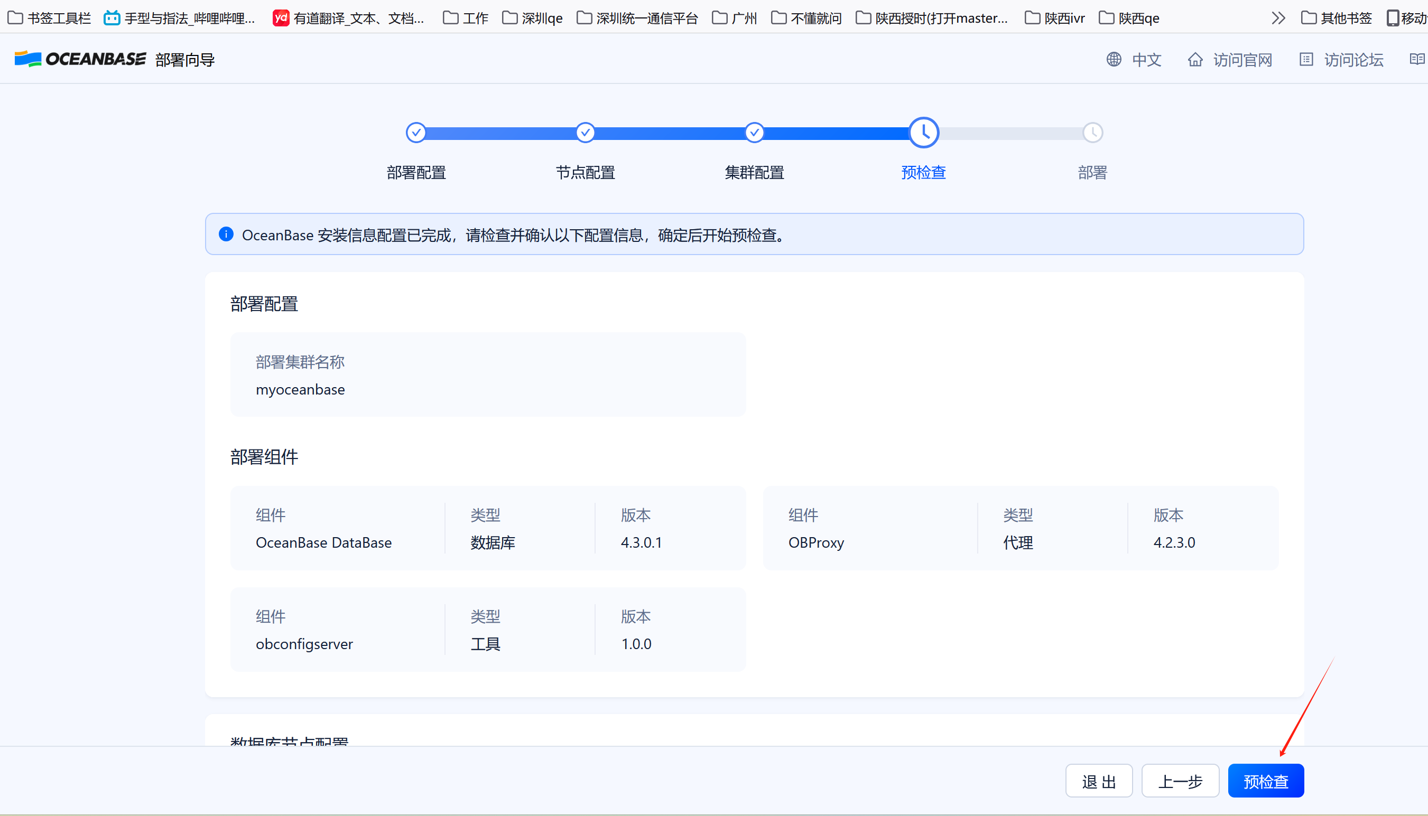Open the 其他书签 folder
The width and height of the screenshot is (1428, 816).
pos(1336,18)
